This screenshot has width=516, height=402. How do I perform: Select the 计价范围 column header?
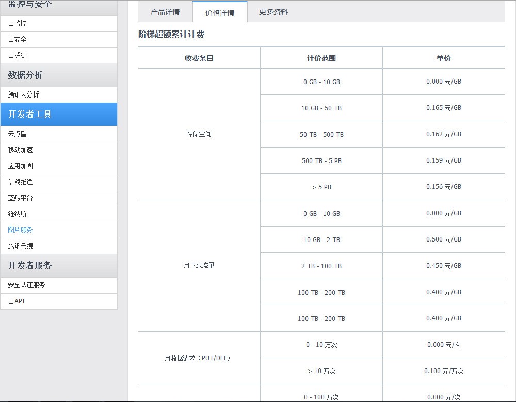[321, 58]
